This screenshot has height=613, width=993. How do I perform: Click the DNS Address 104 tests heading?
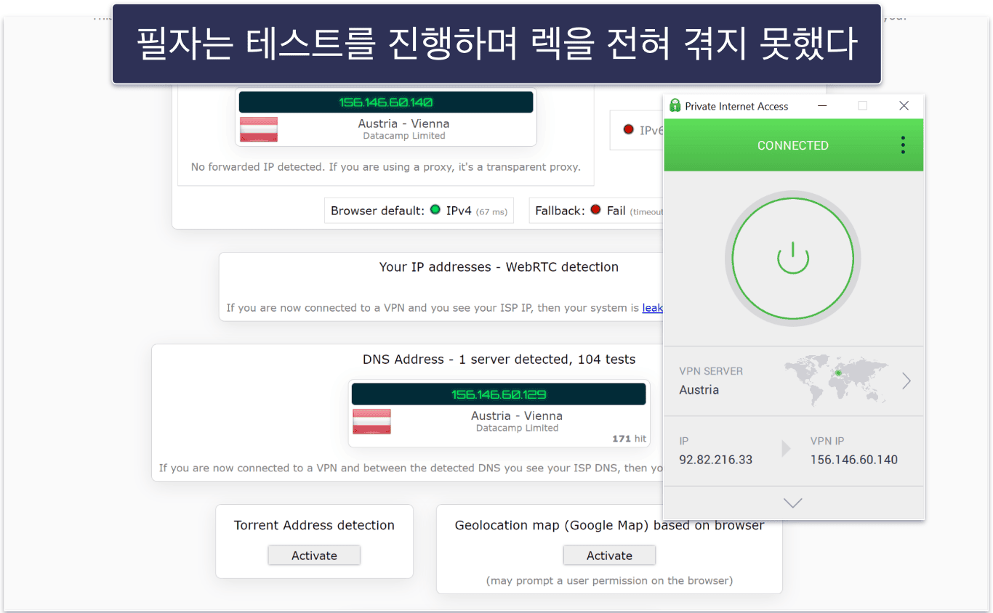[499, 360]
